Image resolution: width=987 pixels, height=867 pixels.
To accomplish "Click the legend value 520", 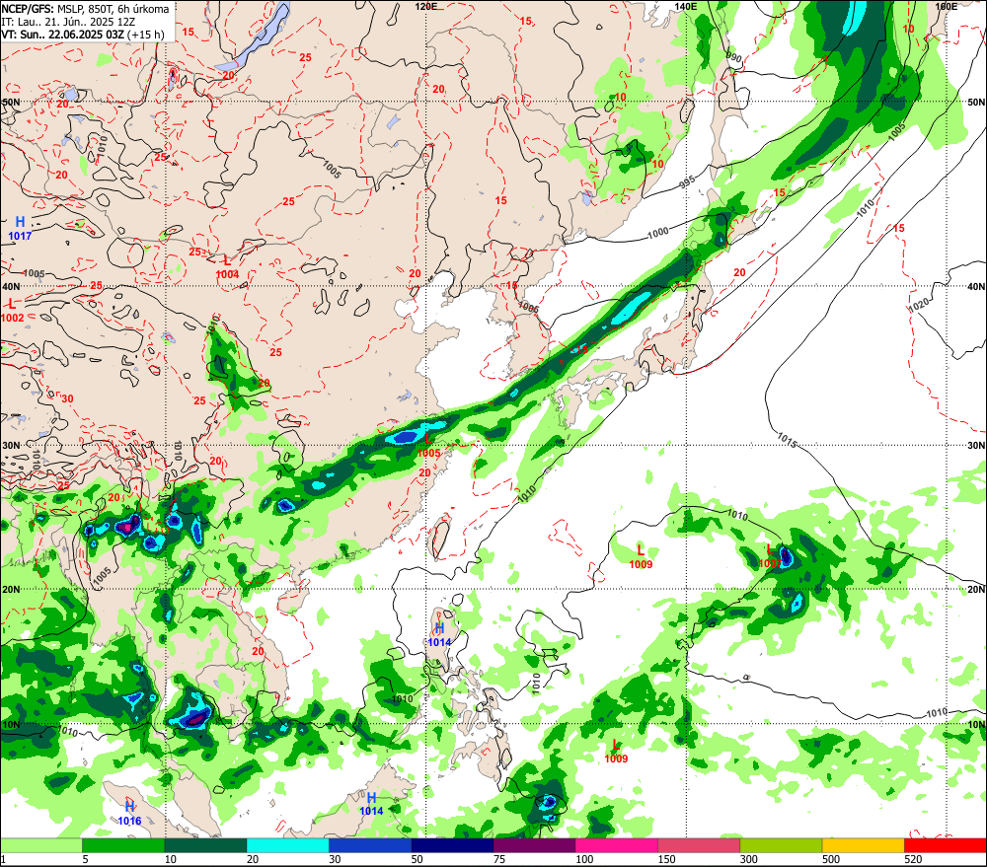I will click(x=913, y=859).
